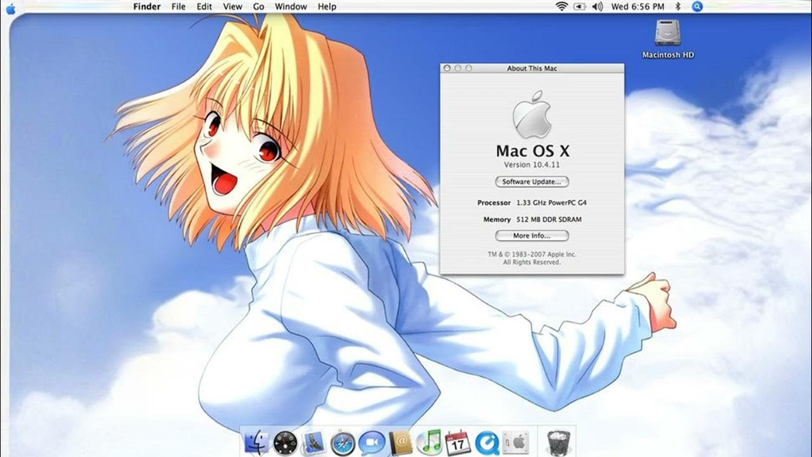The width and height of the screenshot is (812, 457).
Task: Select the Macintosh HD drive icon
Action: pos(667,39)
